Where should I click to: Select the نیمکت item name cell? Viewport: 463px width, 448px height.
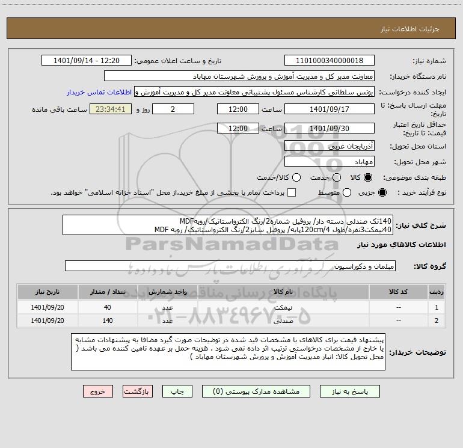(283, 307)
